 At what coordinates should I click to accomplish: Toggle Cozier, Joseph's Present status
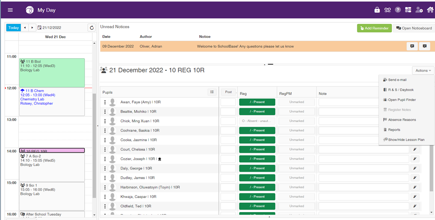[257, 159]
